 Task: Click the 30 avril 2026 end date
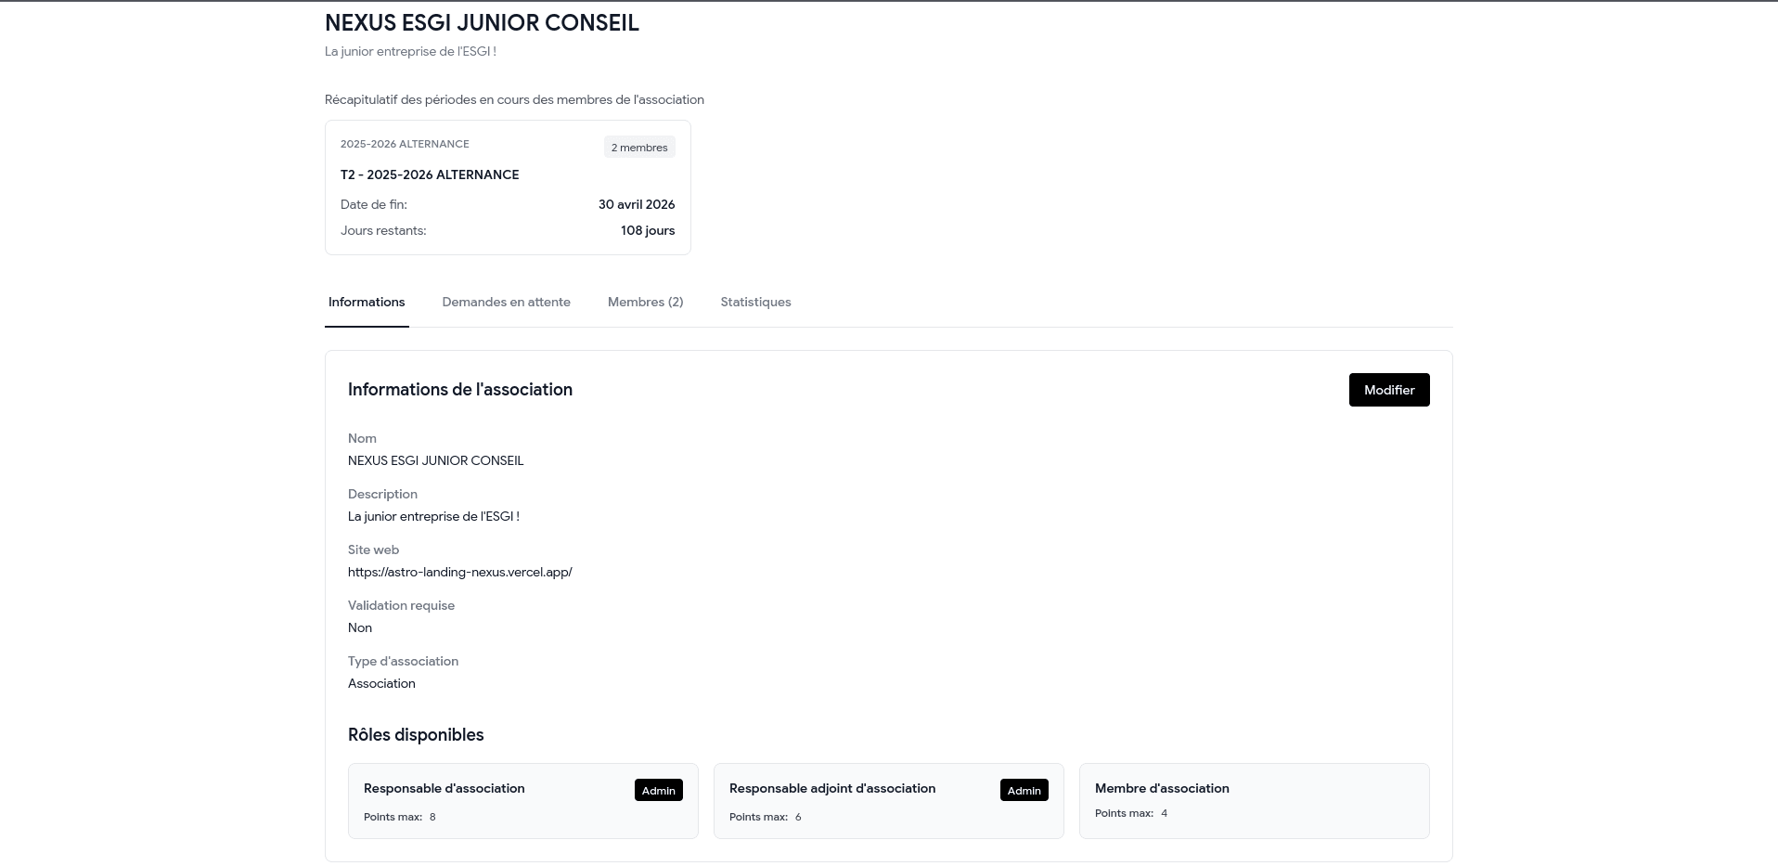(x=636, y=205)
